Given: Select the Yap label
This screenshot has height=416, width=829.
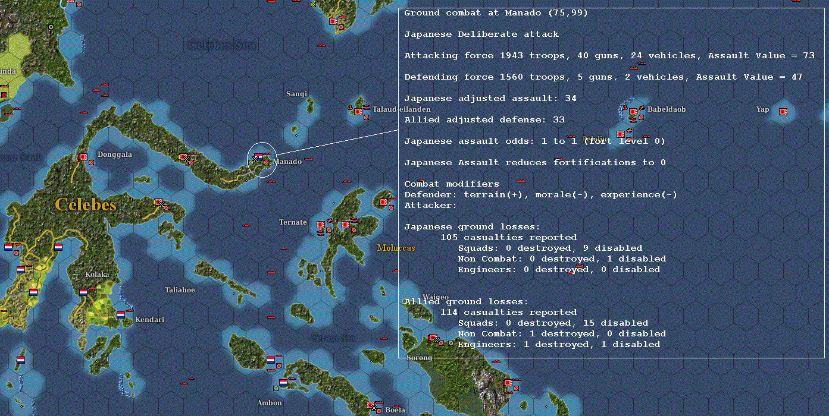Looking at the screenshot, I should click(x=762, y=109).
